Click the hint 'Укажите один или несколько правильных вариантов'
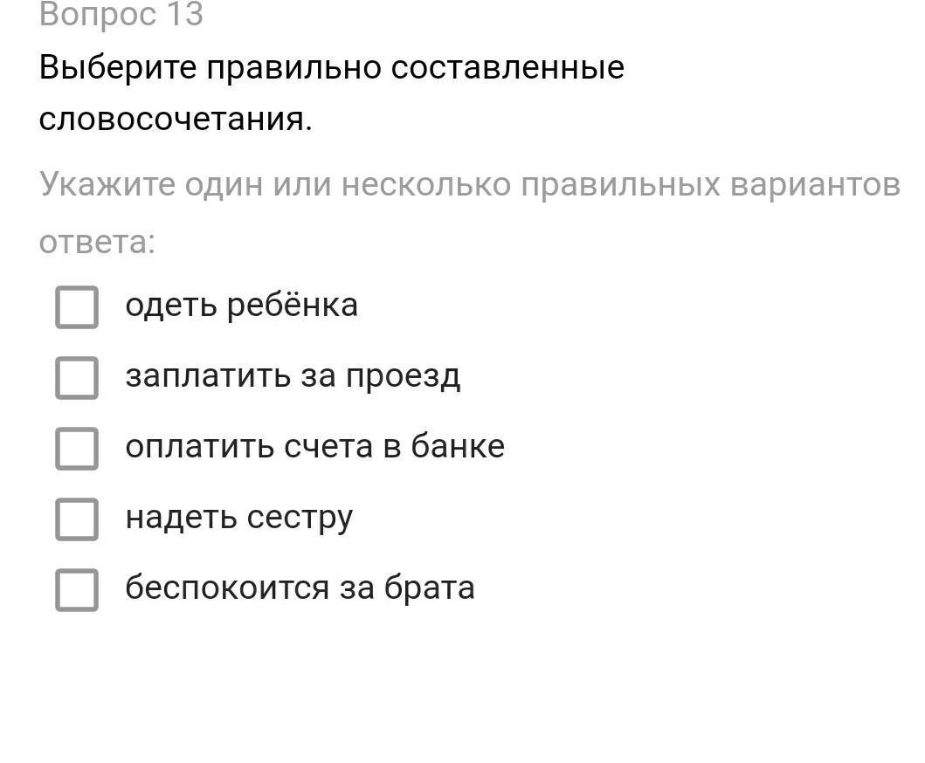Viewport: 925px width, 763px height. click(x=470, y=184)
